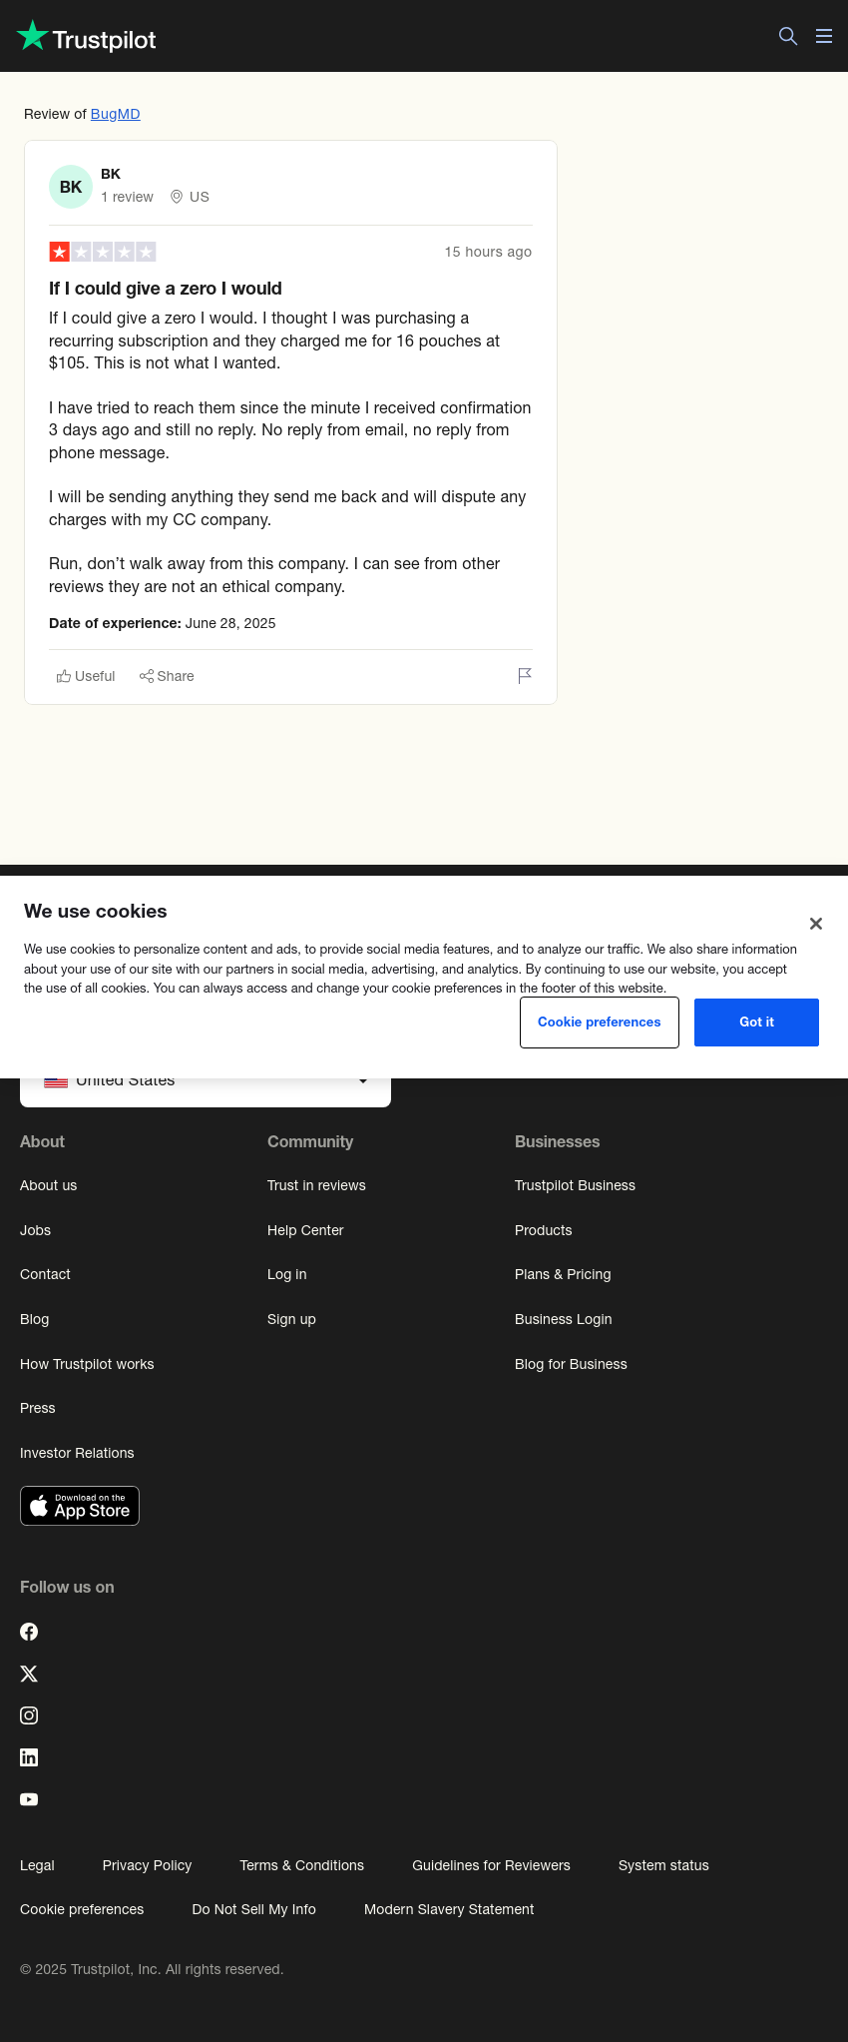Open the search magnifier icon
This screenshot has width=848, height=2042.
pyautogui.click(x=788, y=36)
